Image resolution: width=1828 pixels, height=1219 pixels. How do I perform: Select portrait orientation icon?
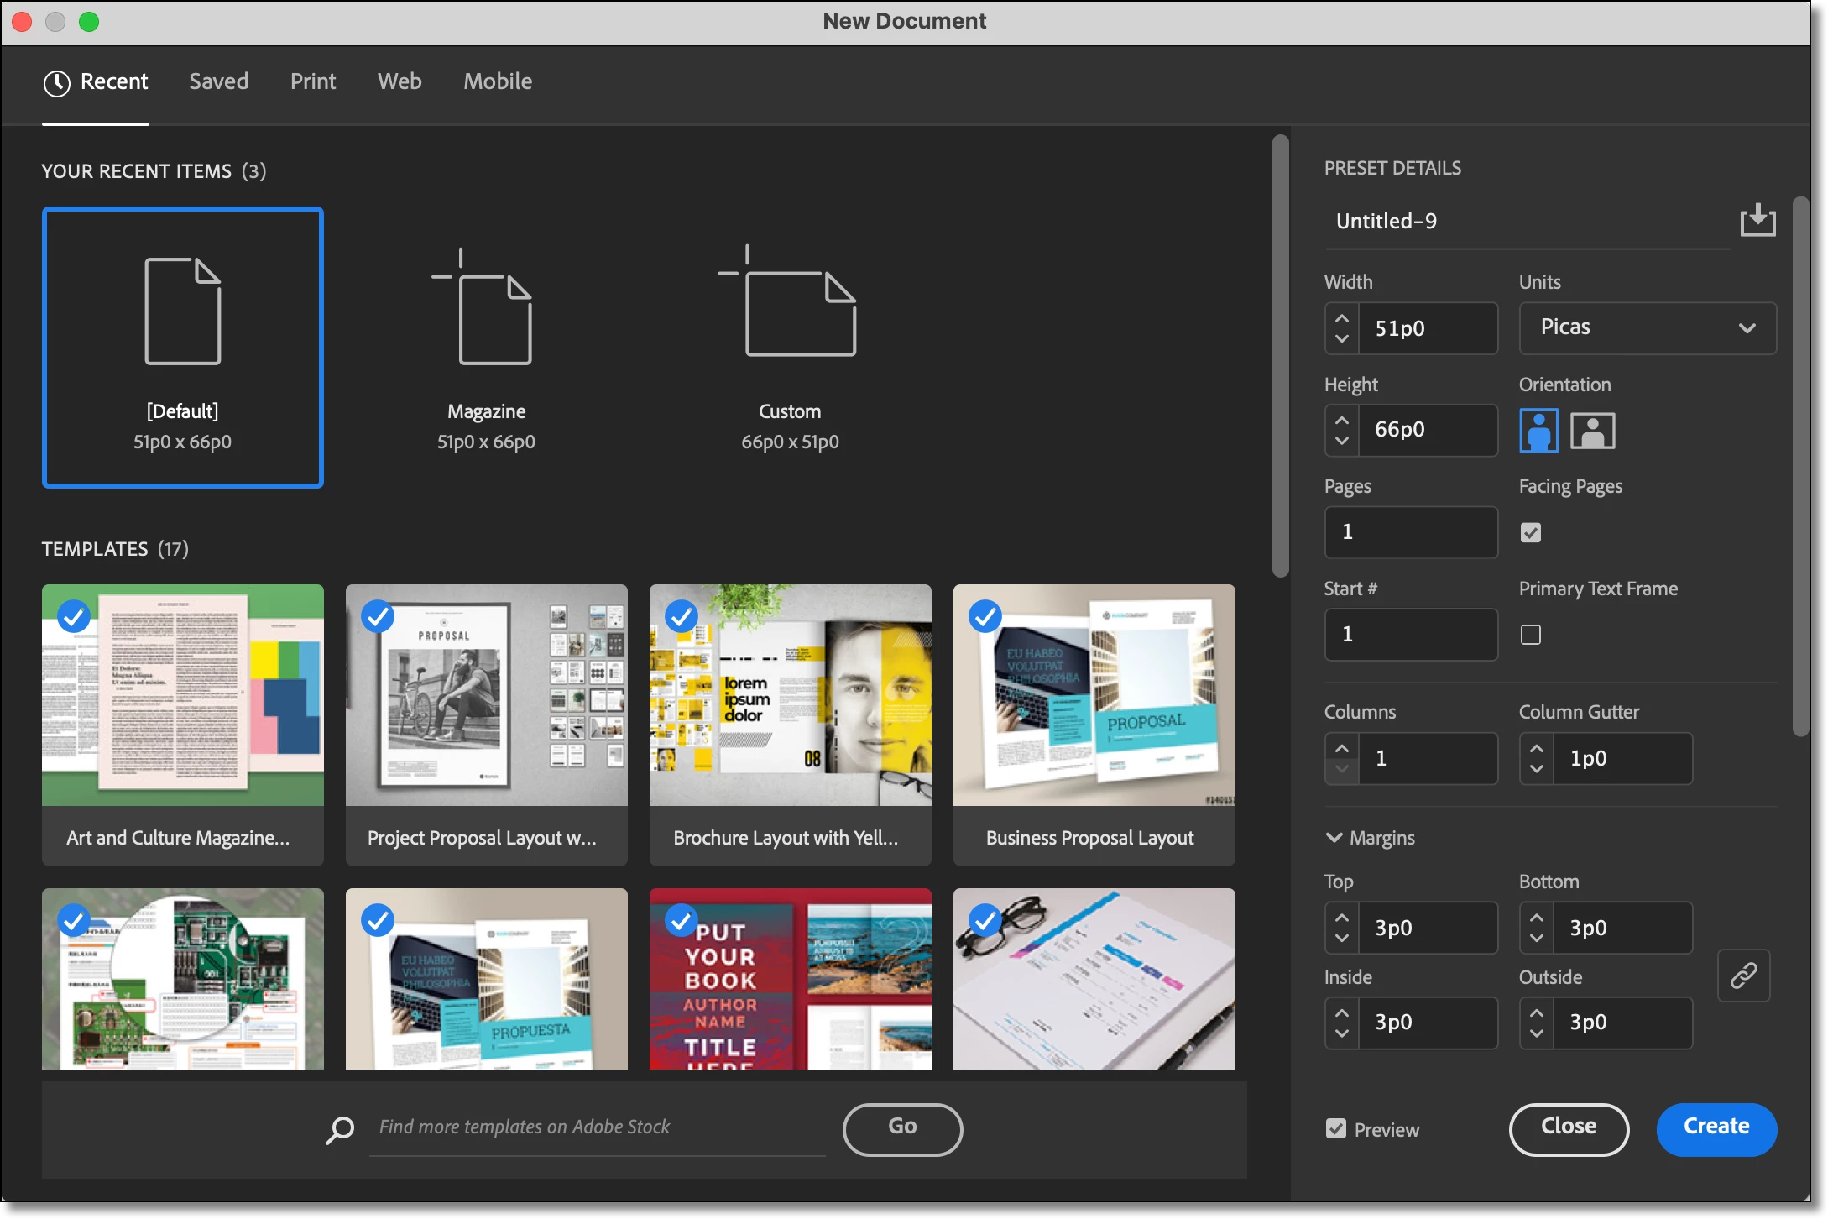point(1538,431)
